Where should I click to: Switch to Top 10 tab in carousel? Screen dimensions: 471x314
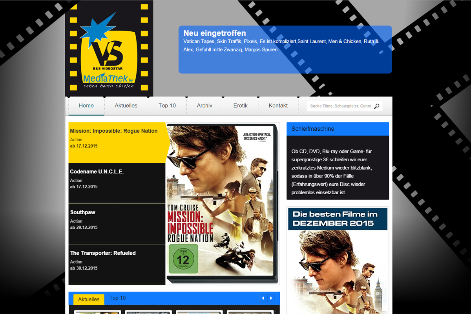coord(118,298)
